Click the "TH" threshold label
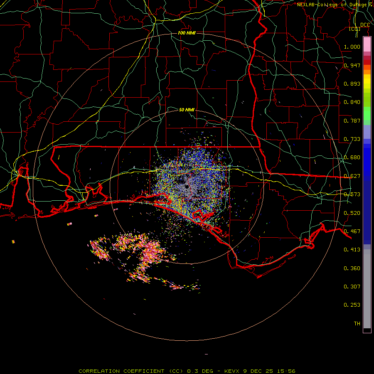 (x=357, y=324)
